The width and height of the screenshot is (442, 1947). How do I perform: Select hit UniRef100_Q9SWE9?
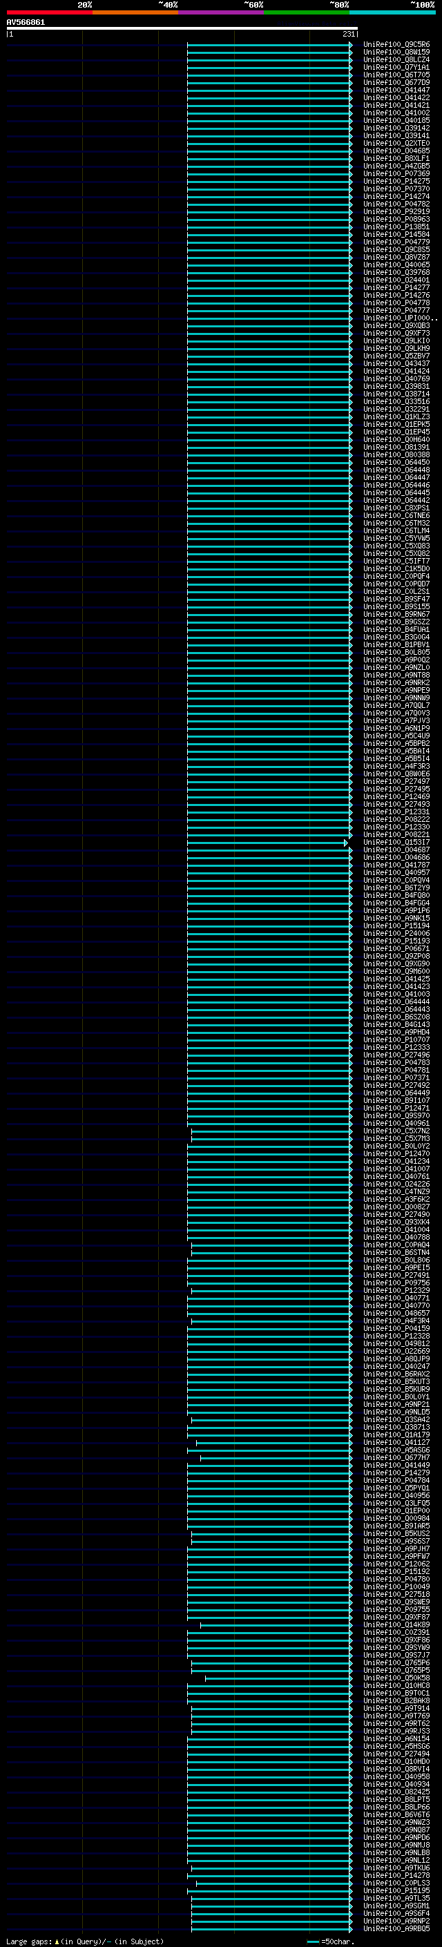(396, 1602)
